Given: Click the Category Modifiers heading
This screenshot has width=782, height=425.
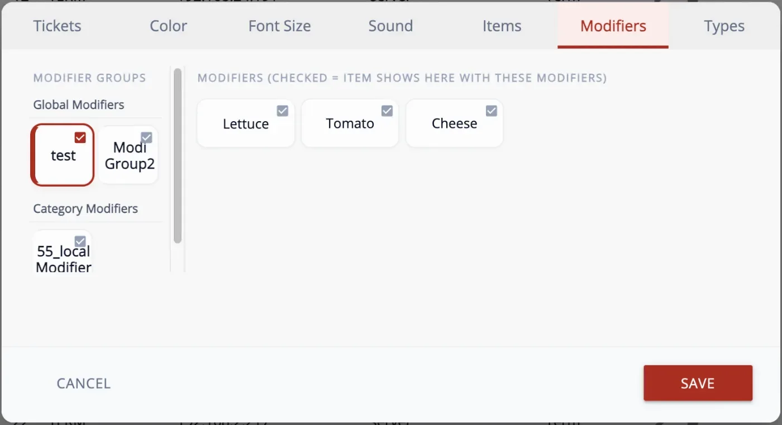Looking at the screenshot, I should click(85, 208).
